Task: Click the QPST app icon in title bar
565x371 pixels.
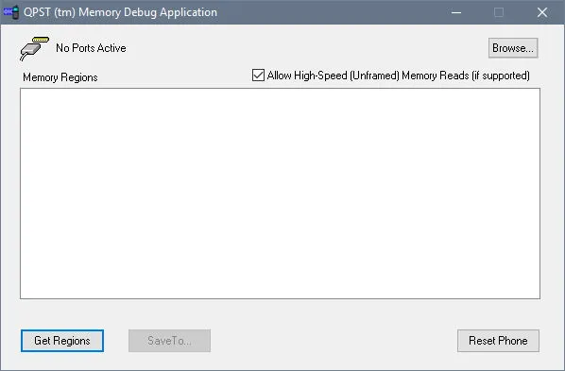Action: coord(10,12)
